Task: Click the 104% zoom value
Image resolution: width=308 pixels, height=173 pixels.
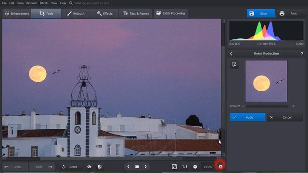Action: [207, 167]
